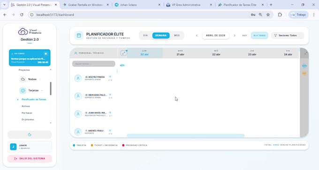Click the sidebar vertical scrollbar thumb
The image size is (319, 170).
(x=51, y=89)
